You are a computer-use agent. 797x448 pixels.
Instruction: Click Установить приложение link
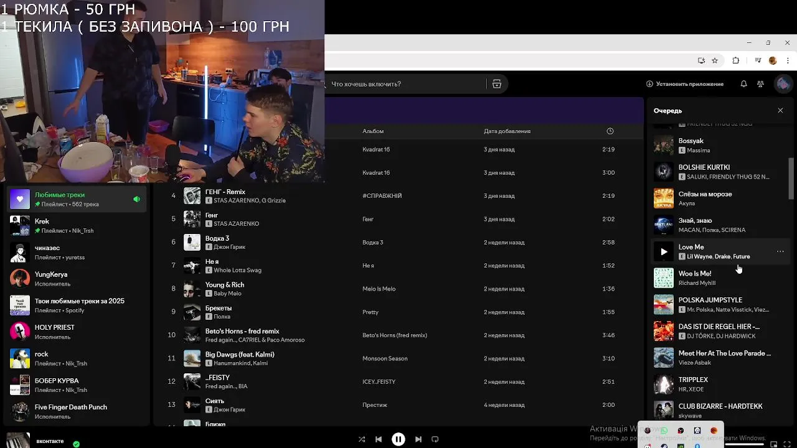(x=685, y=84)
